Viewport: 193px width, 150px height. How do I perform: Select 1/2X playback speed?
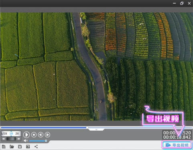pos(4,134)
